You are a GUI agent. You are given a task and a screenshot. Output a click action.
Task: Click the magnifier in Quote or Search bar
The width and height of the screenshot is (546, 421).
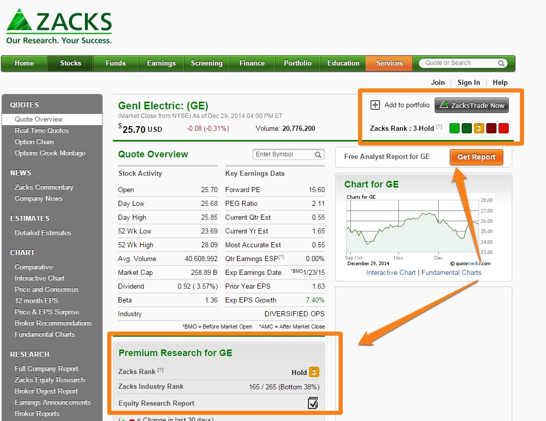[502, 63]
